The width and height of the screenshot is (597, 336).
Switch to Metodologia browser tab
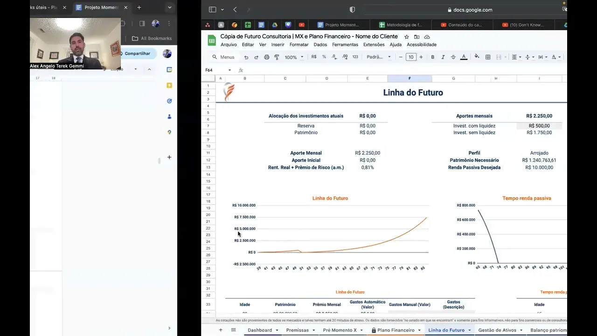(400, 25)
